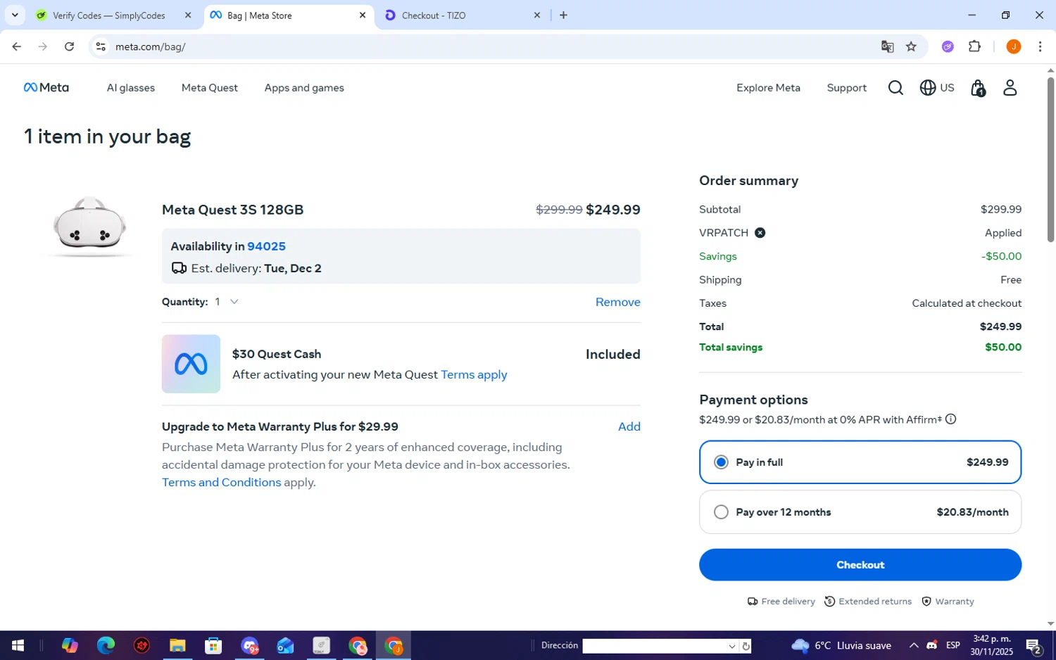This screenshot has width=1056, height=660.
Task: Add Meta Warranty Plus upgrade
Action: pyautogui.click(x=629, y=426)
